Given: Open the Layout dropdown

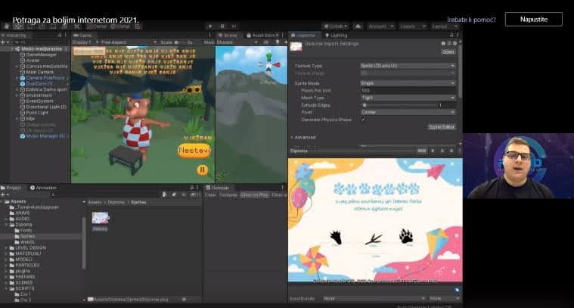Looking at the screenshot, I should pyautogui.click(x=444, y=26).
